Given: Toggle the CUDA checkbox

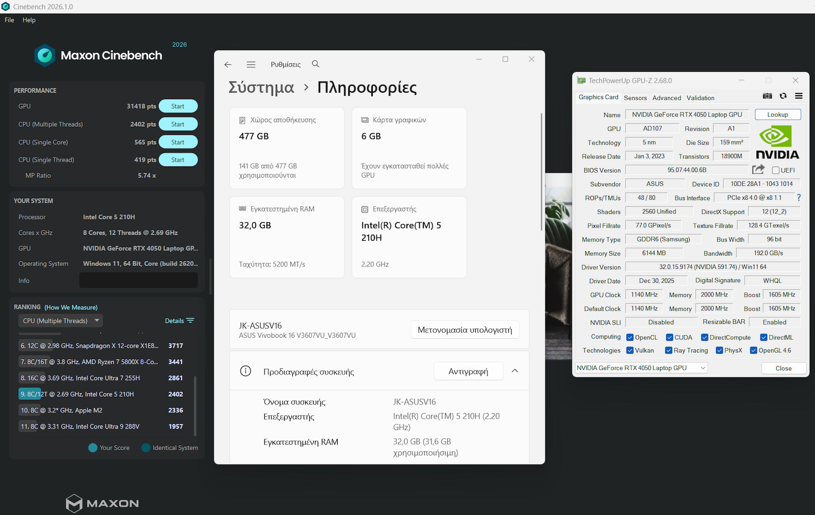Looking at the screenshot, I should coord(670,337).
